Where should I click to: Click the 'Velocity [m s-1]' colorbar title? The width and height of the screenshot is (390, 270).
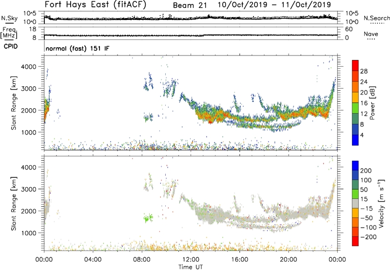click(381, 203)
